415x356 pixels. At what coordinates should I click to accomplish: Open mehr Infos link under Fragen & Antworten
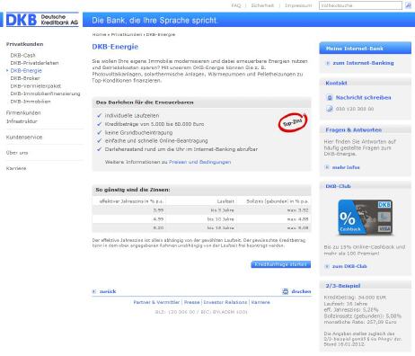346,167
